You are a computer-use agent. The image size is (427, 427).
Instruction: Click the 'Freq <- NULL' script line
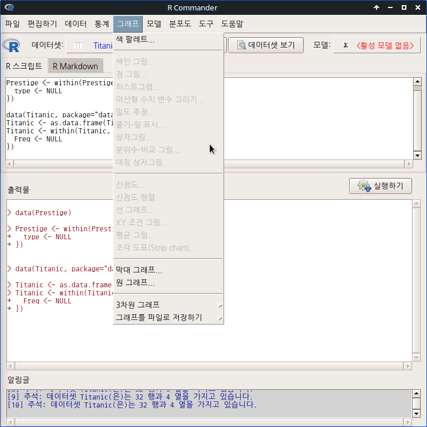(38, 139)
